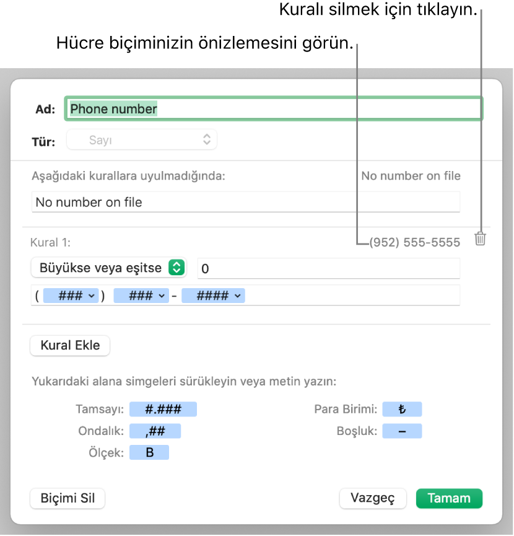The width and height of the screenshot is (514, 536).
Task: Select the Tamsayı #.### token
Action: (x=163, y=409)
